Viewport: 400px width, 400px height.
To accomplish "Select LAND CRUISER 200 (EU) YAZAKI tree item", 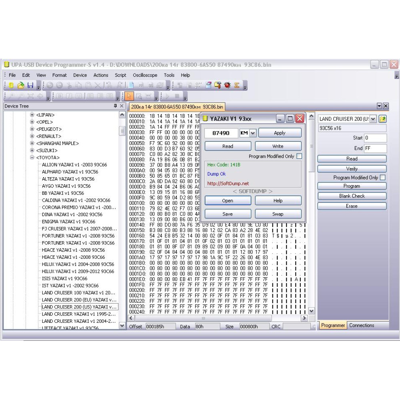I will coord(79,300).
